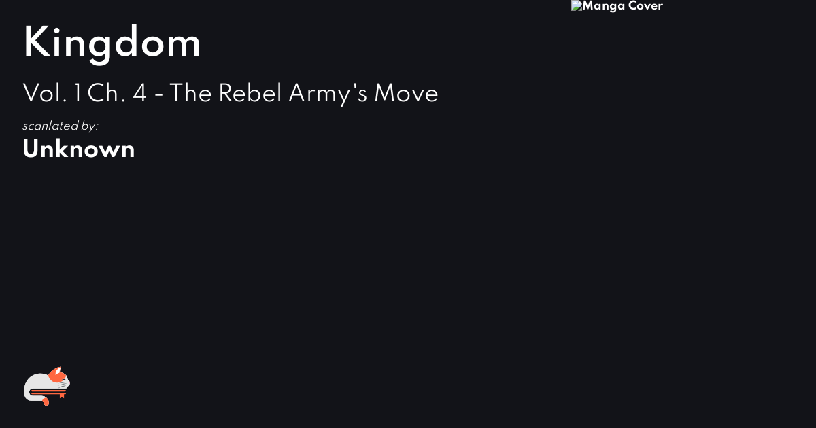Open the Kingdom manga title
The width and height of the screenshot is (816, 428).
[112, 42]
